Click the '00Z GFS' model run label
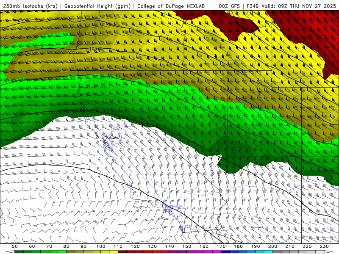The height and width of the screenshot is (254, 339). (229, 6)
